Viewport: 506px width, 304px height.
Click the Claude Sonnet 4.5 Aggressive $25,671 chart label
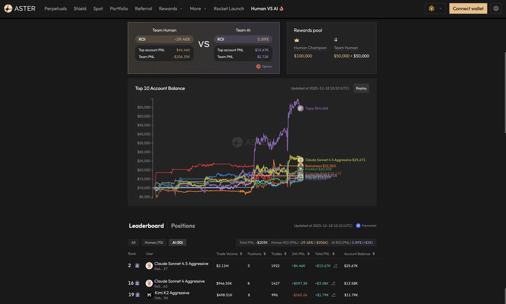point(335,160)
